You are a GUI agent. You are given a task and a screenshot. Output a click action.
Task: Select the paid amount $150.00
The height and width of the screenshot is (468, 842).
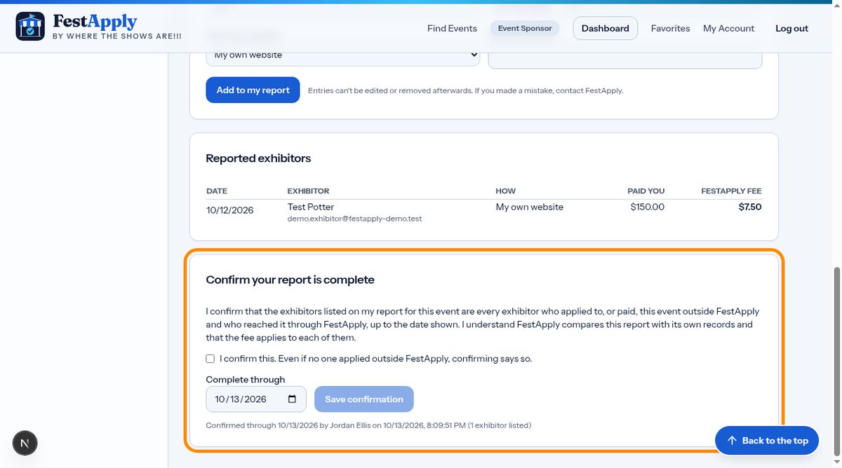coord(647,207)
